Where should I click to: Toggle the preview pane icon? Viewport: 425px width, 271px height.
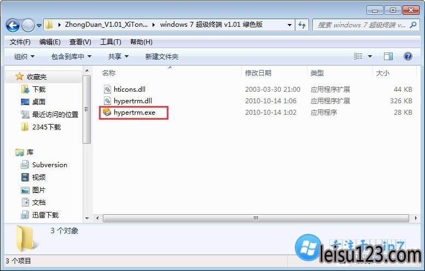pyautogui.click(x=388, y=56)
